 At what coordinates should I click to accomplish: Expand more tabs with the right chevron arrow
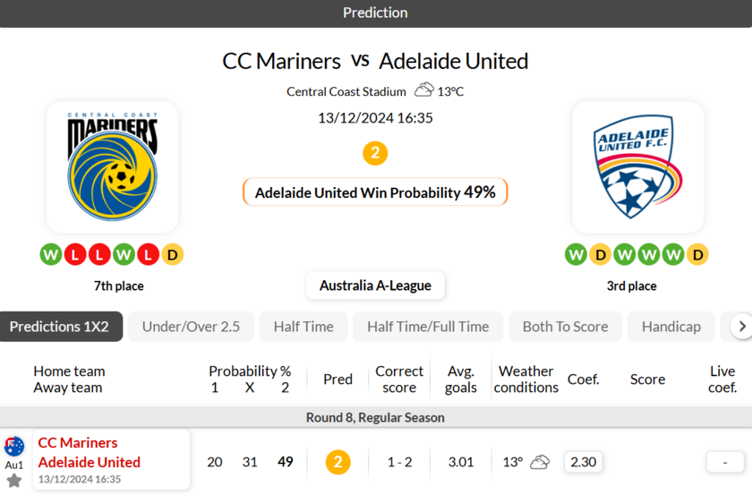(742, 326)
